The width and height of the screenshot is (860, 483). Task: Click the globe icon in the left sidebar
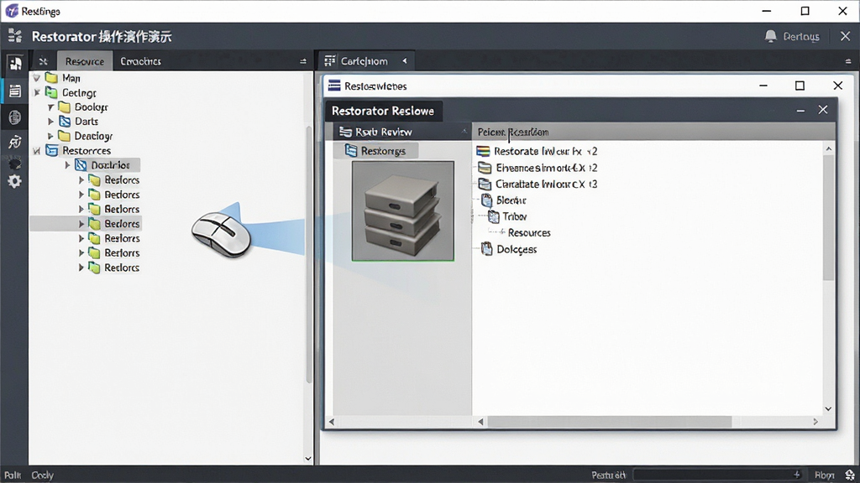coord(15,117)
